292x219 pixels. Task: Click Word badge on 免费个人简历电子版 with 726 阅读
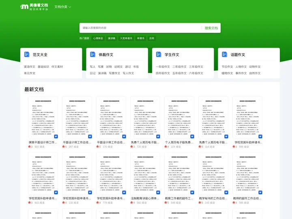pos(158,137)
